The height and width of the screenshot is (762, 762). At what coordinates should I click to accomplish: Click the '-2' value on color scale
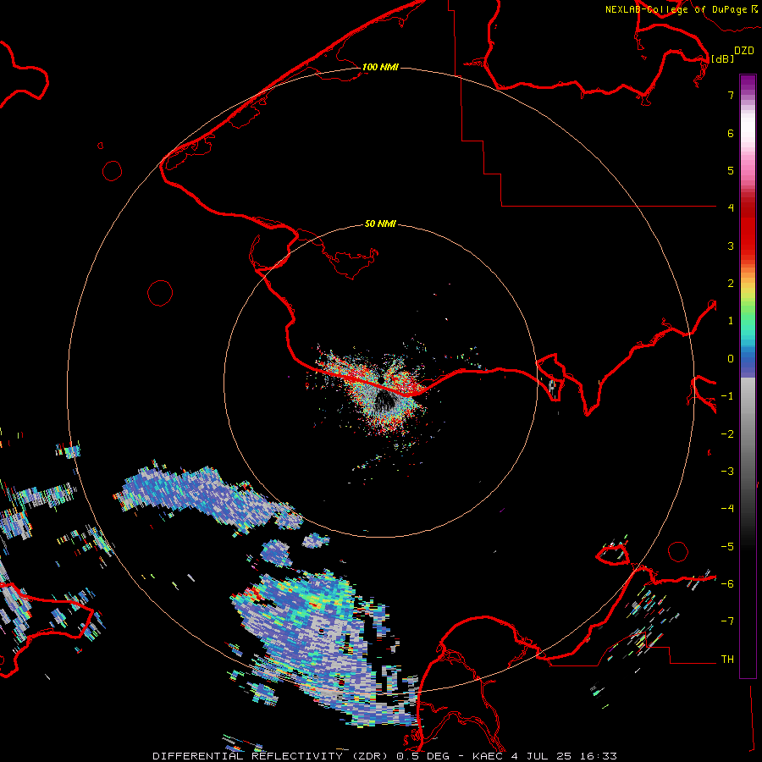pyautogui.click(x=727, y=434)
